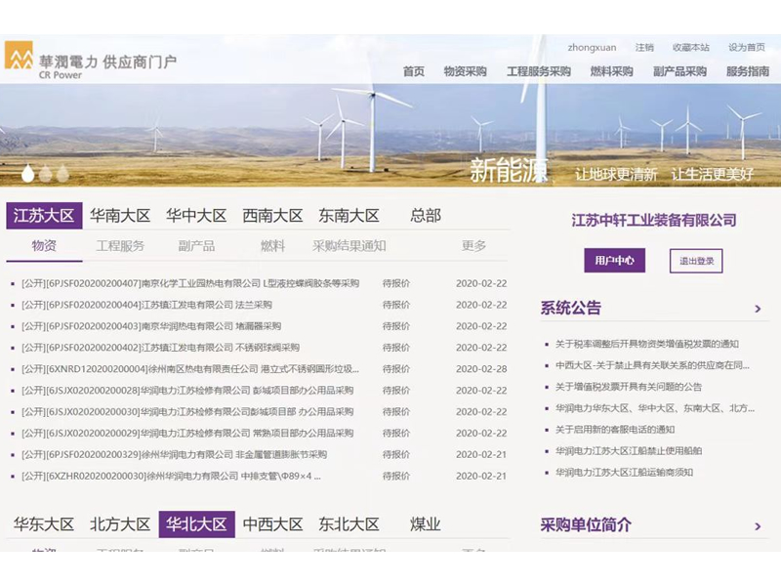Click the 系统公告 section heading
This screenshot has width=781, height=586.
point(571,308)
